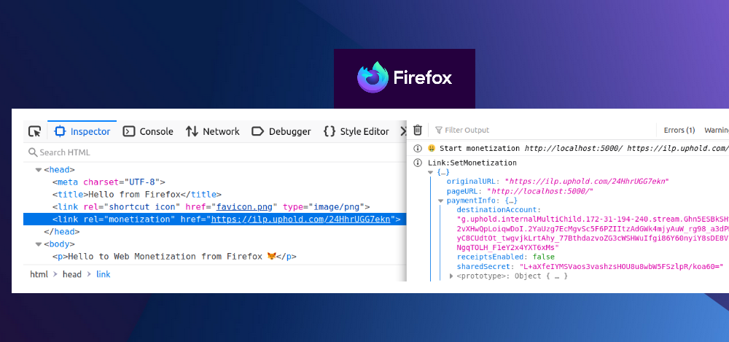729x342 pixels.
Task: Open the ilp.uphold.com href in inspector
Action: (x=300, y=219)
